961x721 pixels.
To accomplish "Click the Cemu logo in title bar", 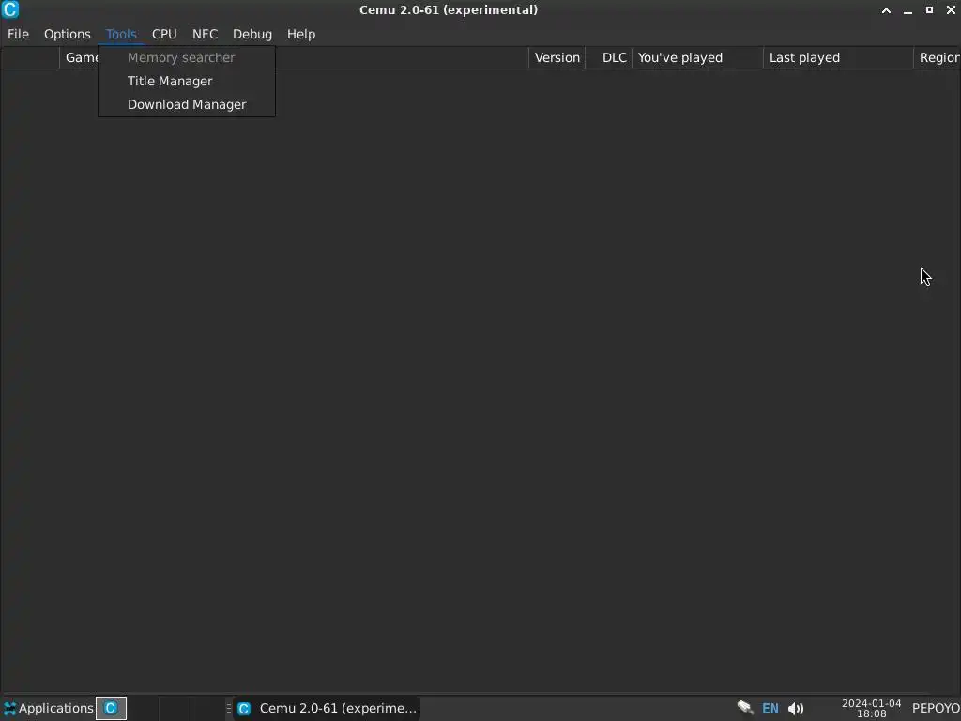I will [x=10, y=9].
